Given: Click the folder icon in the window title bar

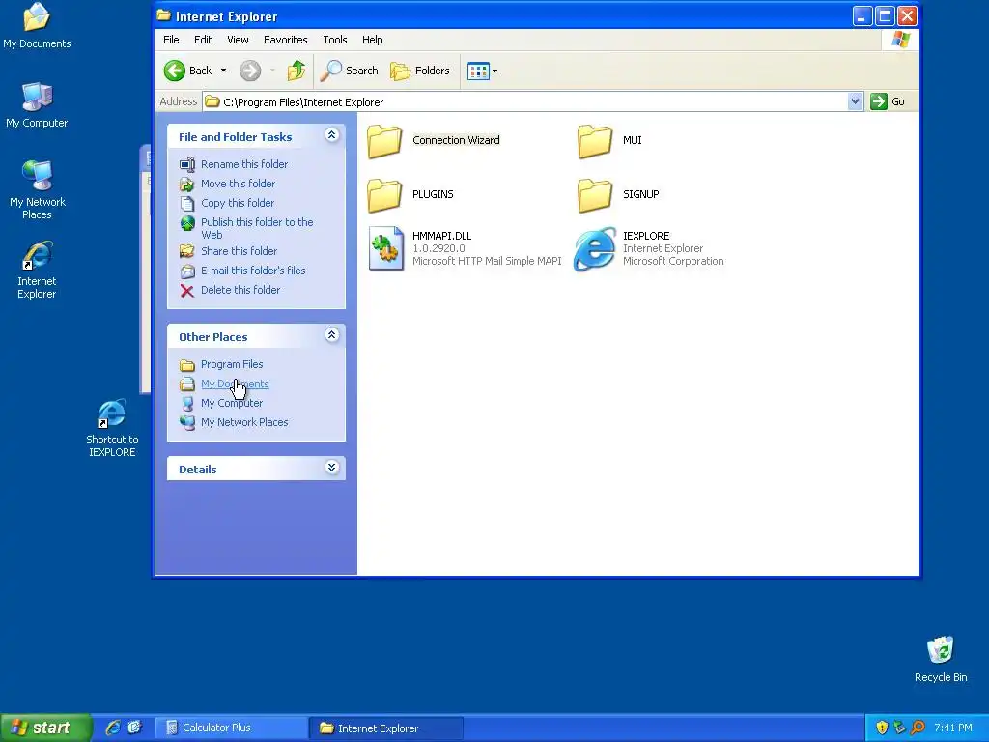Looking at the screenshot, I should [x=163, y=15].
